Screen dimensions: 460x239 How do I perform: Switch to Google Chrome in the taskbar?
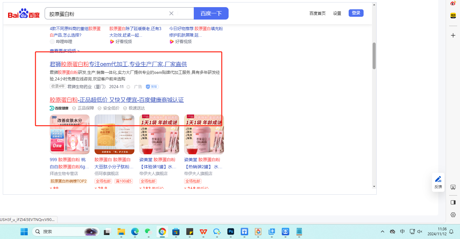[x=162, y=232]
